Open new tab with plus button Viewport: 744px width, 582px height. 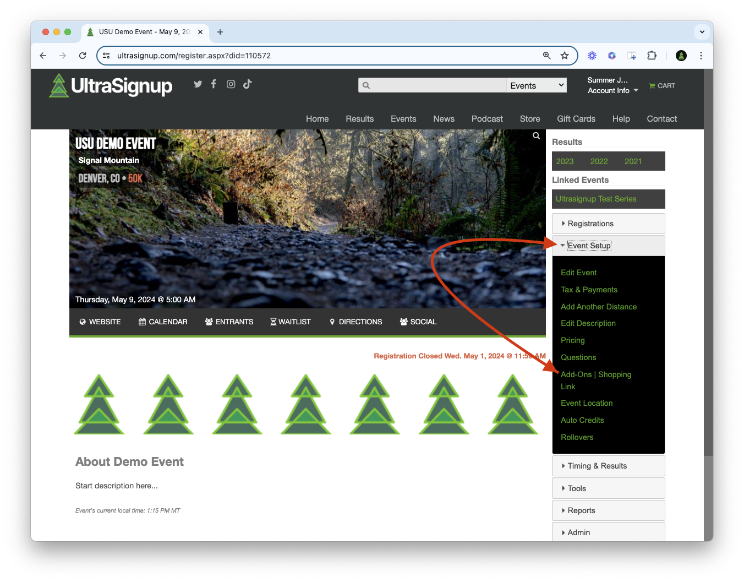[220, 32]
